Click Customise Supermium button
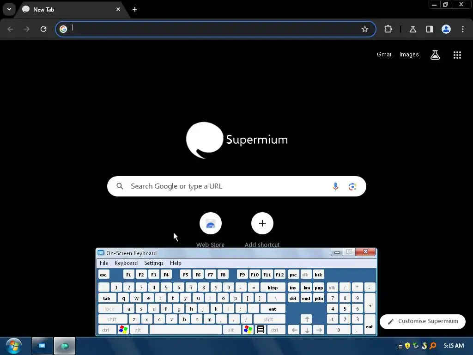 [x=423, y=322]
